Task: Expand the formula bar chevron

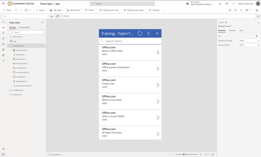Action: click(258, 16)
